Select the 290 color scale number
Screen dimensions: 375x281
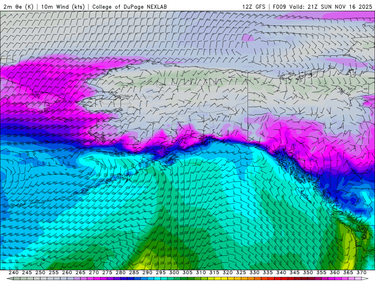click(147, 273)
